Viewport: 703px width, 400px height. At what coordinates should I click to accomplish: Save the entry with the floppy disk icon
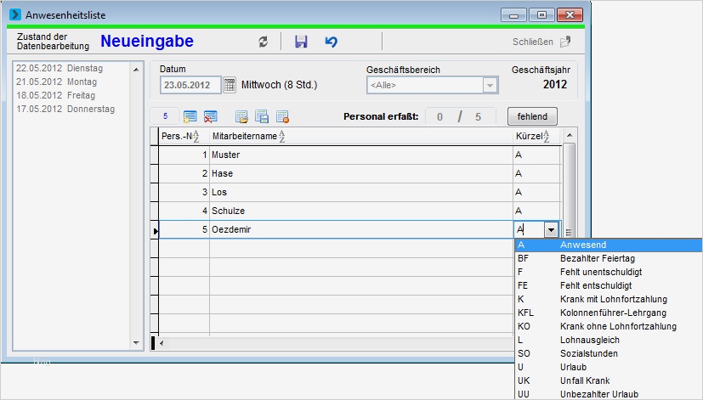(301, 42)
